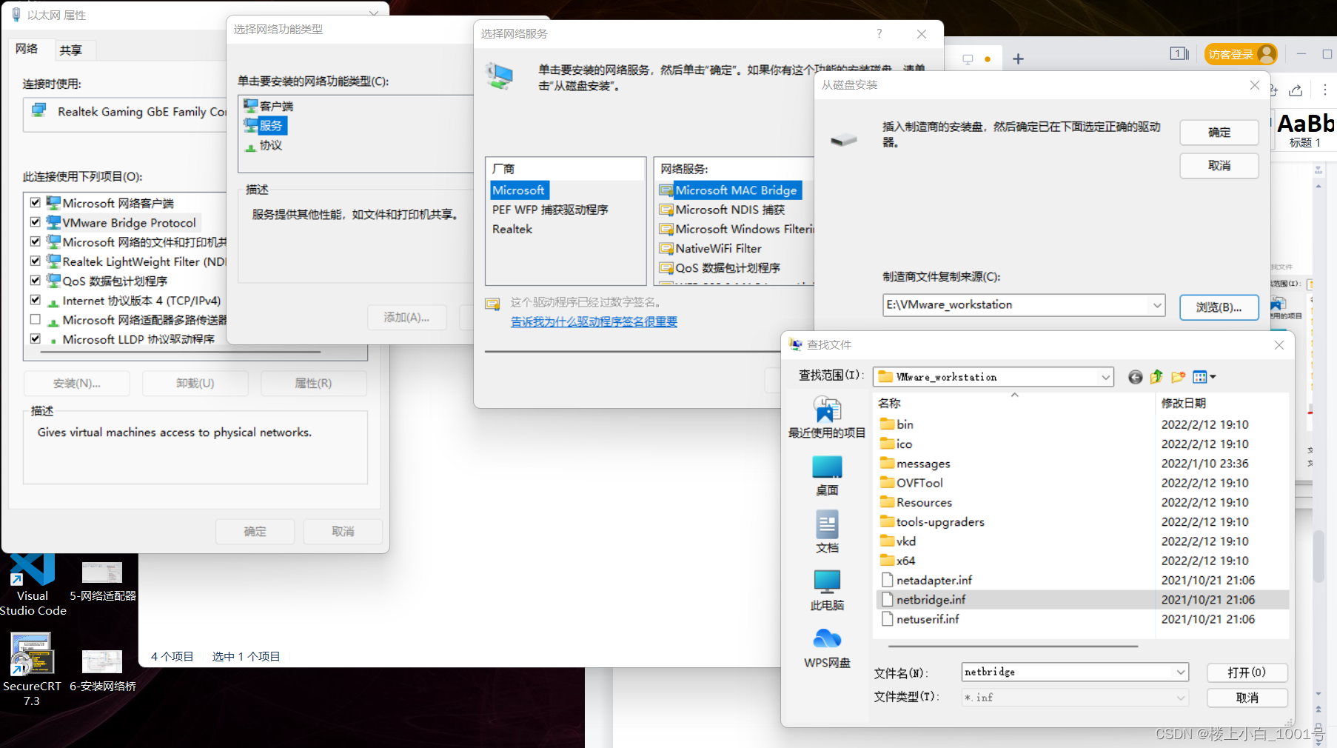Toggle Microsoft 网络的文件和打印机共享 checkbox
Viewport: 1337px width, 748px height.
[x=35, y=241]
